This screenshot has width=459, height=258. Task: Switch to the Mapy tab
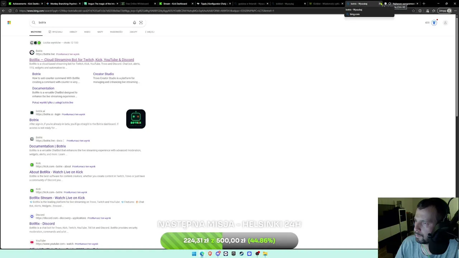pyautogui.click(x=100, y=32)
